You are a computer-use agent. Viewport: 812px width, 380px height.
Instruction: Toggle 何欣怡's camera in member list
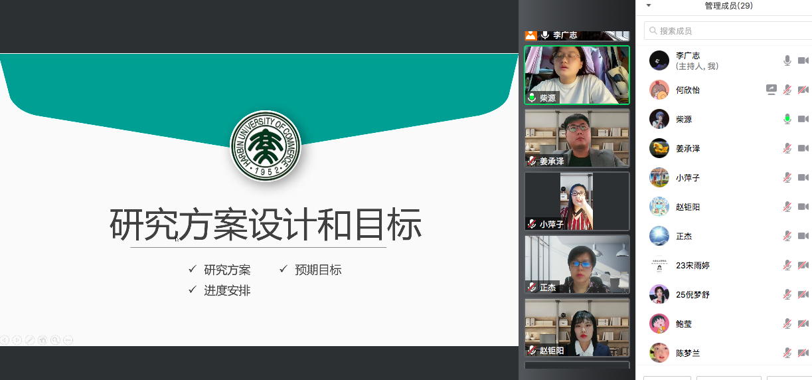(x=803, y=90)
